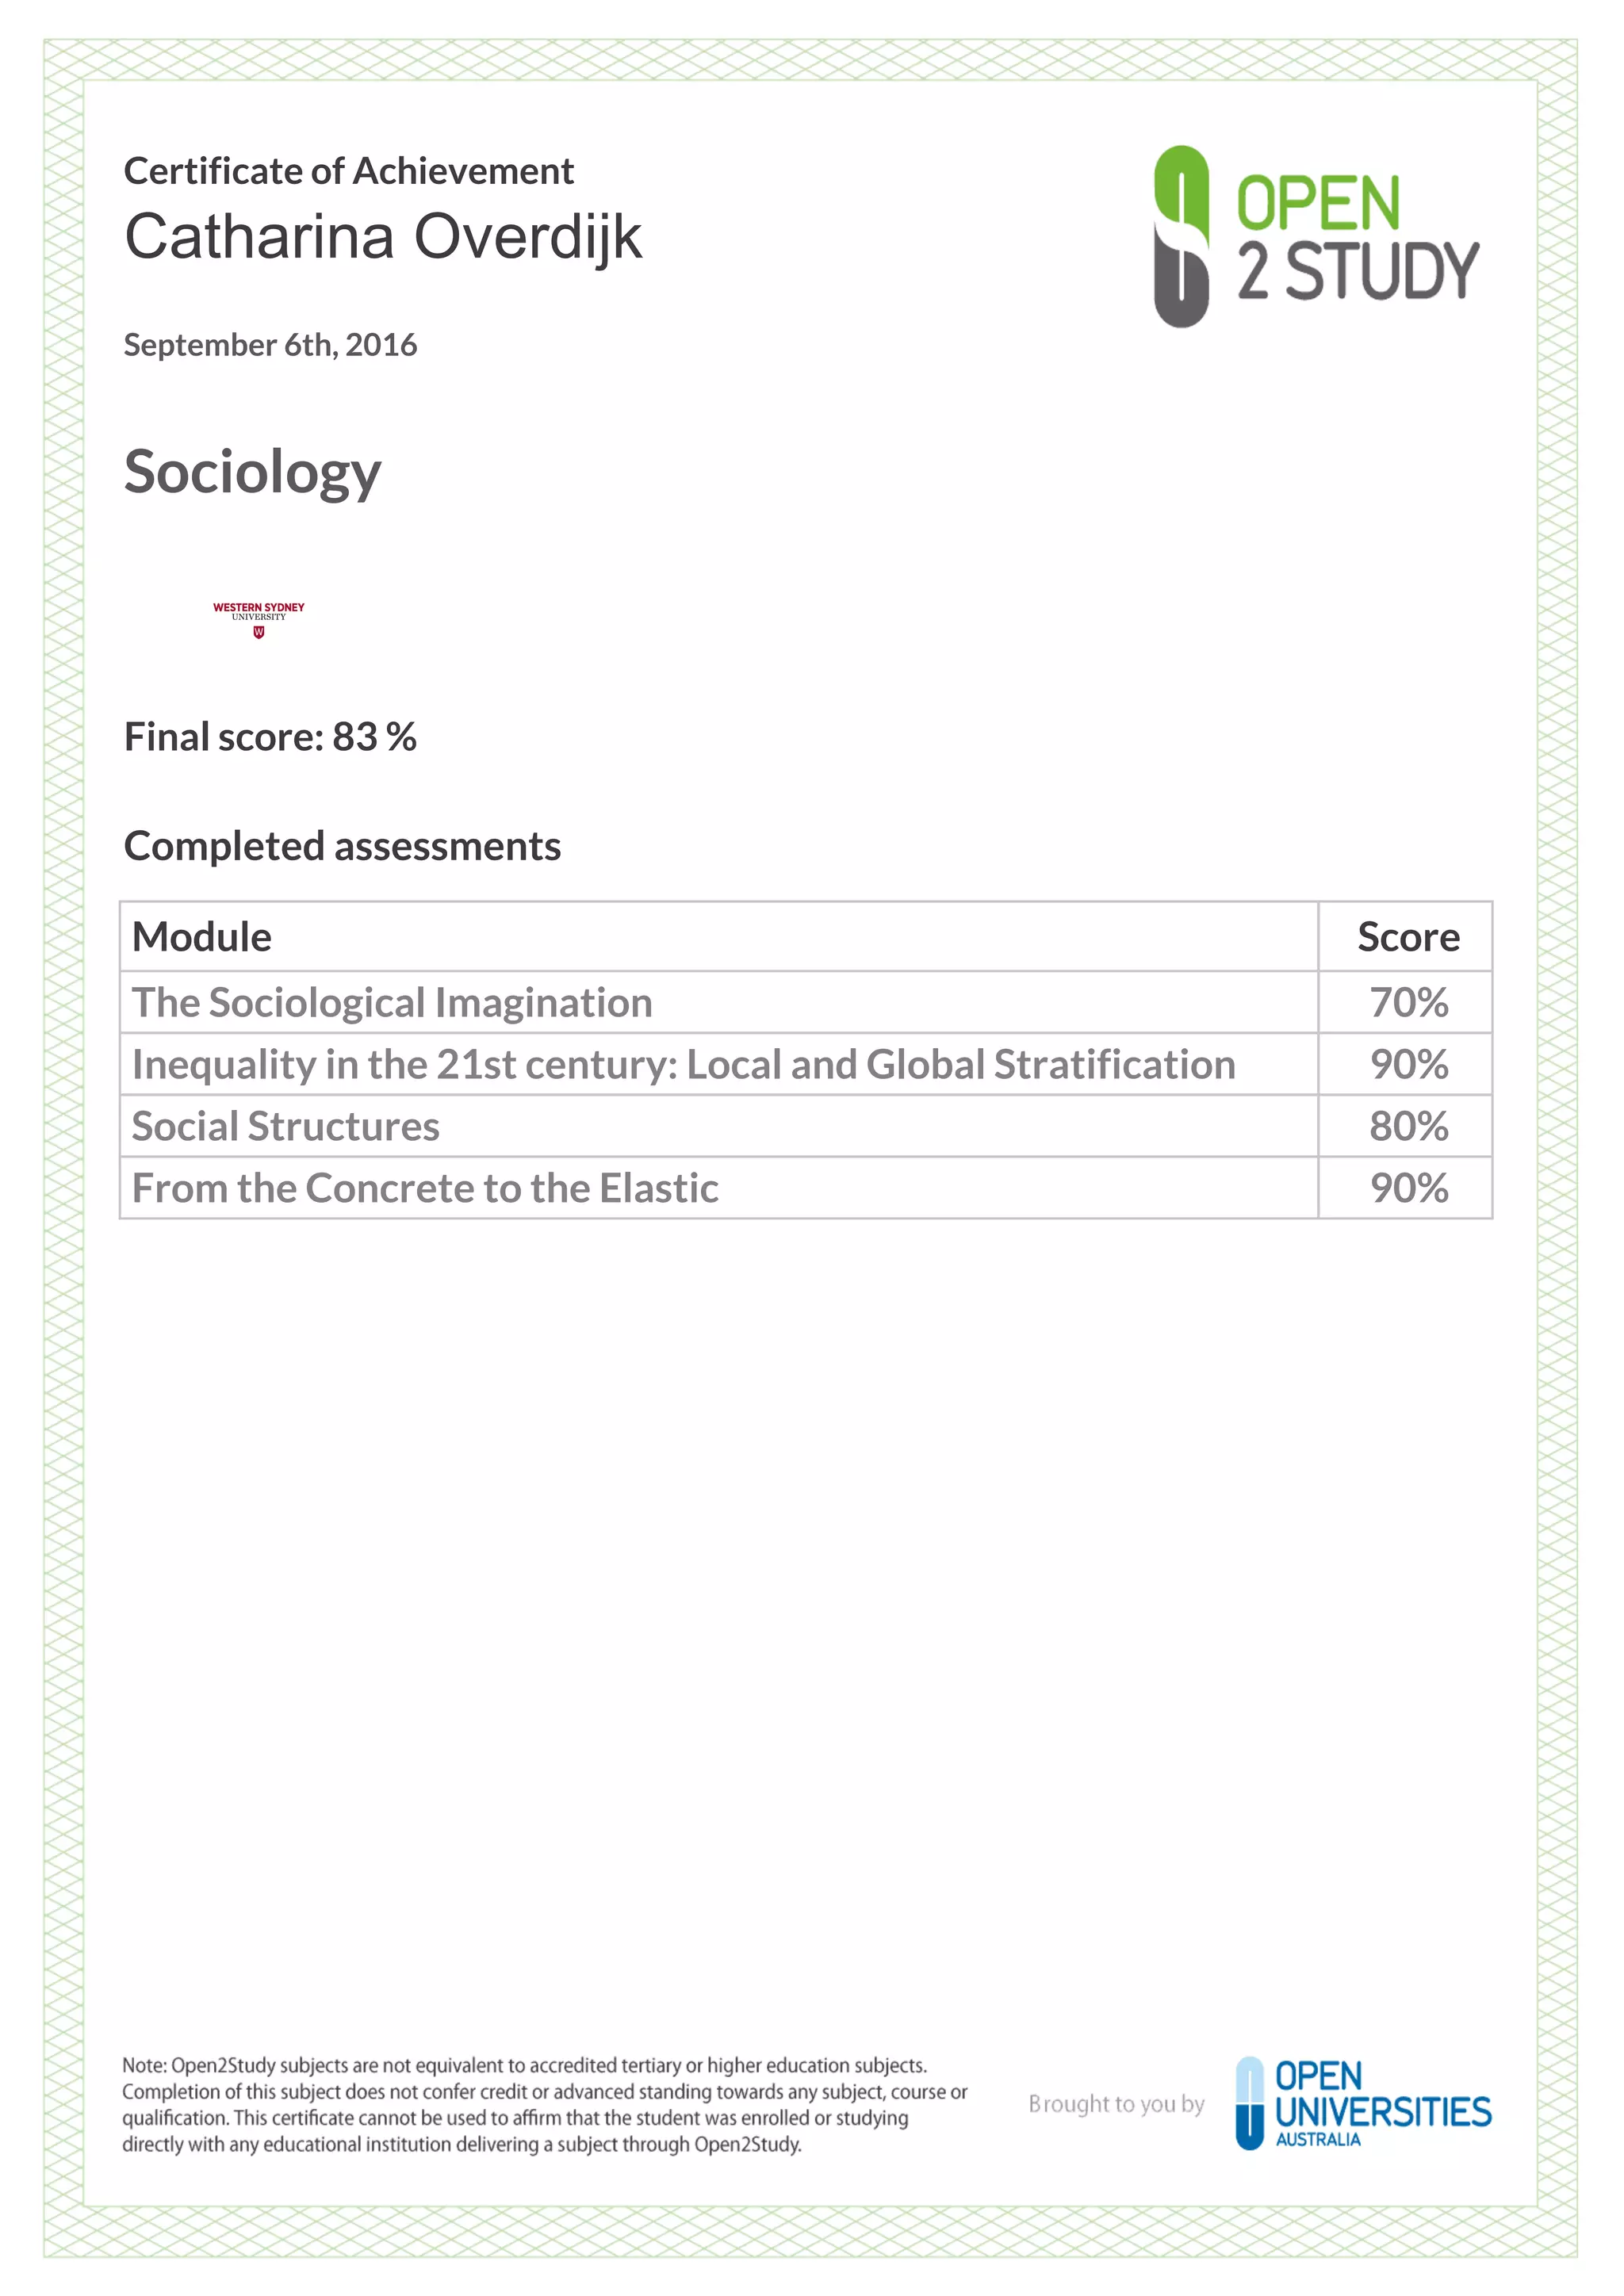Click the Completed assessments heading
Viewport: 1624px width, 2296px height.
pos(342,847)
